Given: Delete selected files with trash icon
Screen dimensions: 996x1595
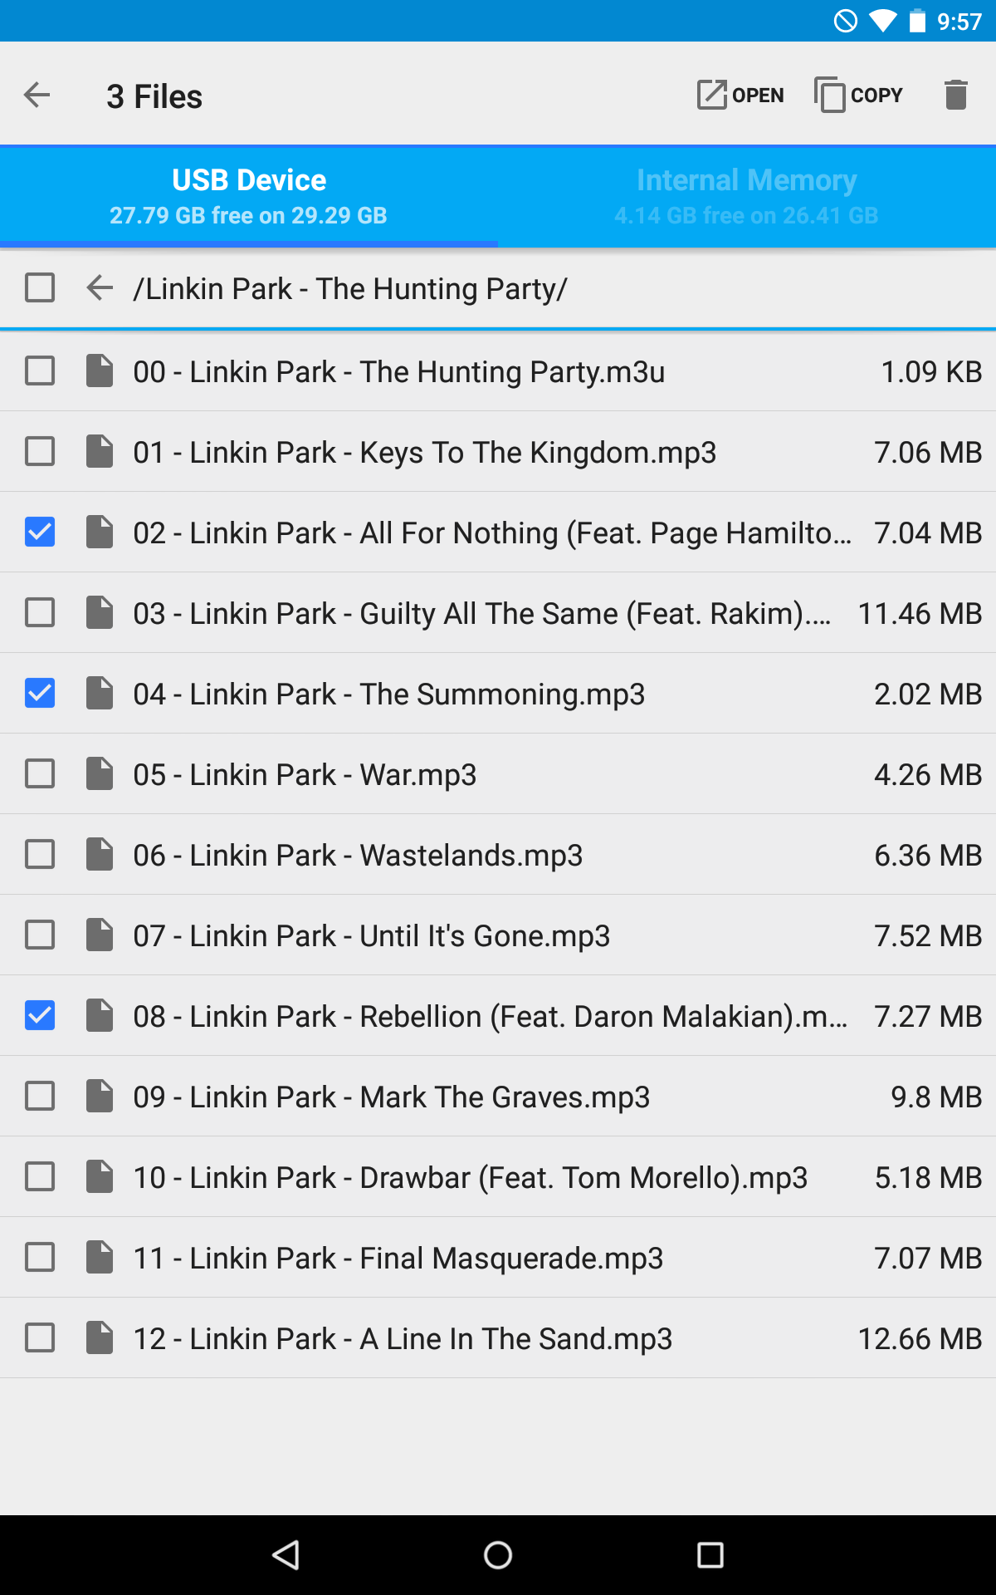Looking at the screenshot, I should click(x=955, y=96).
